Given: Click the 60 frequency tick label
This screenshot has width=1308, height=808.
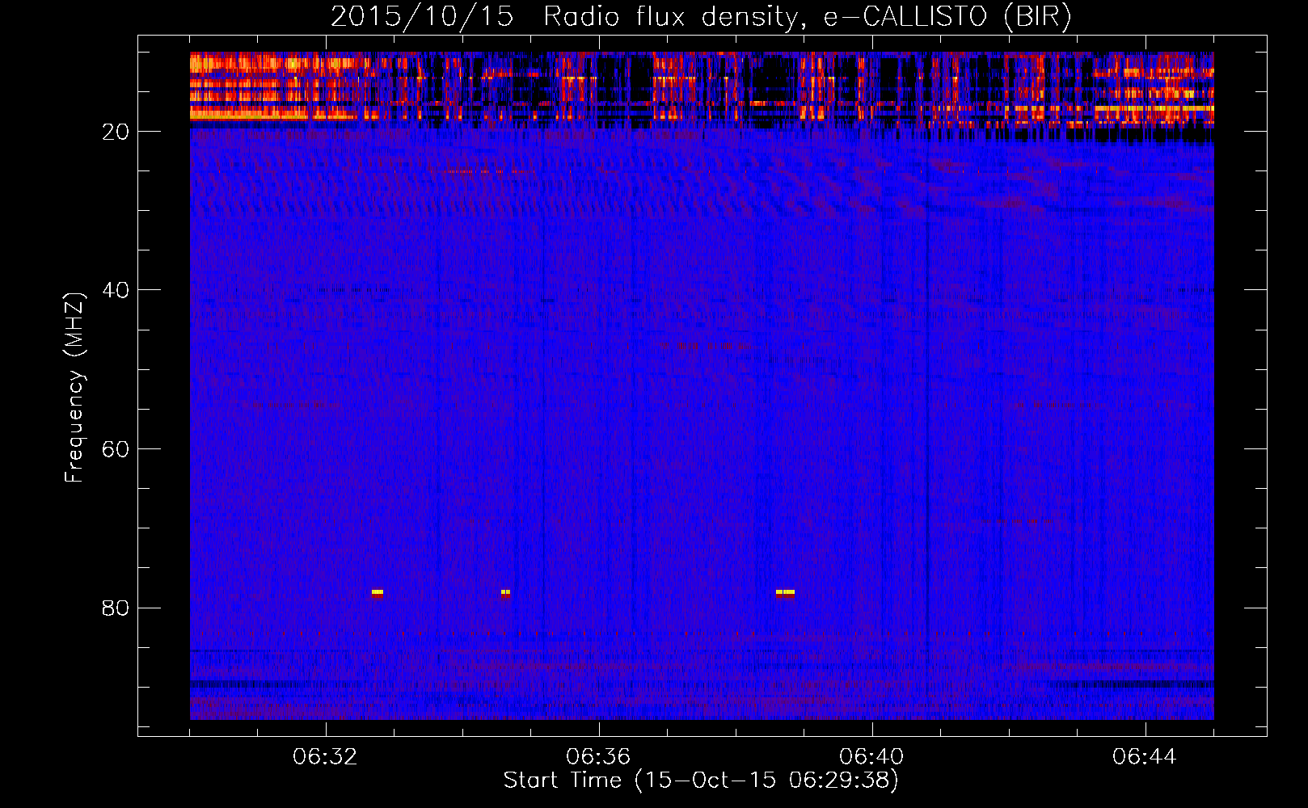Looking at the screenshot, I should click(x=116, y=449).
